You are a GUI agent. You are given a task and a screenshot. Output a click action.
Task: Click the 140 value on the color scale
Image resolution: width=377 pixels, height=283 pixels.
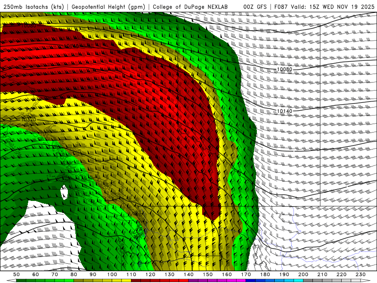[188, 275]
